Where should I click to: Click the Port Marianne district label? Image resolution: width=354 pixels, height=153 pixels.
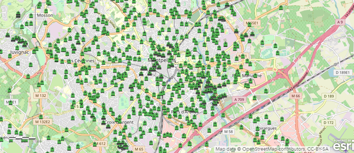pyautogui.click(x=247, y=76)
